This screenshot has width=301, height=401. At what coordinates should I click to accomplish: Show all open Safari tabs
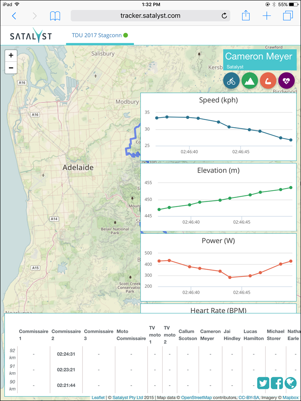click(x=288, y=16)
